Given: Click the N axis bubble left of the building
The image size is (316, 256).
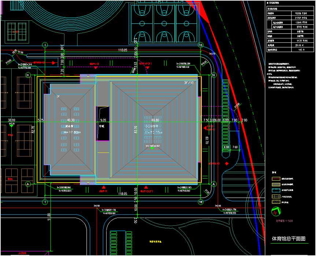Looking at the screenshot, I should pos(27,75).
